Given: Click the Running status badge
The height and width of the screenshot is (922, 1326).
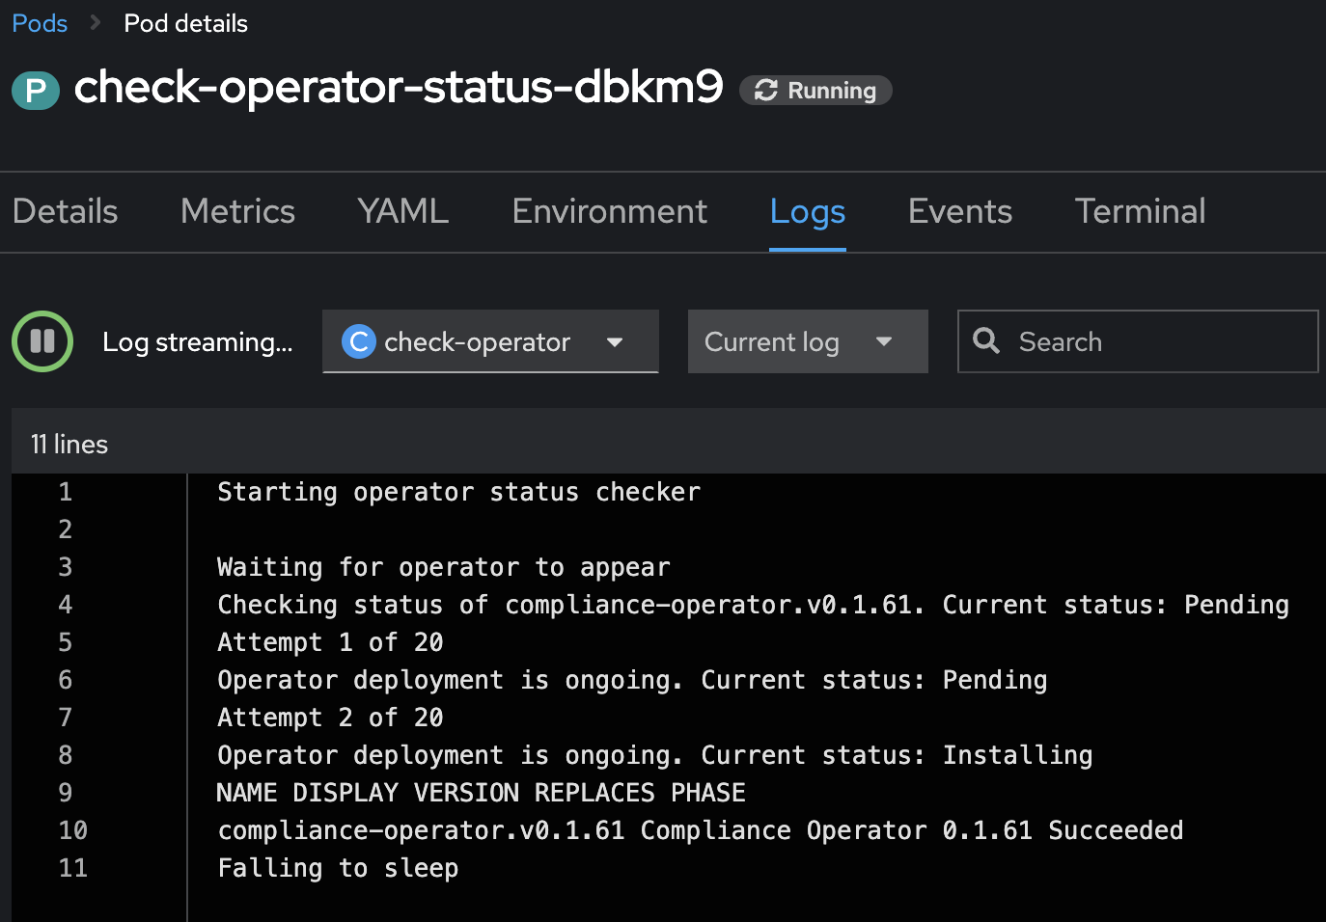Looking at the screenshot, I should pos(815,91).
